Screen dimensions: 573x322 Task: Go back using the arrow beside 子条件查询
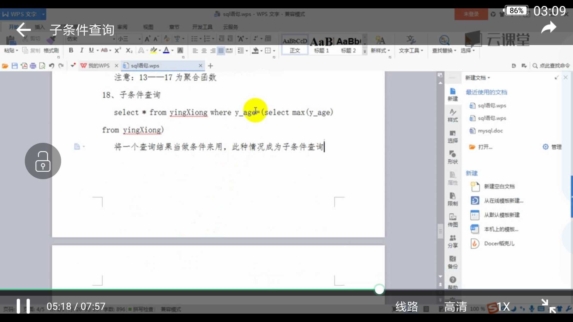[23, 30]
